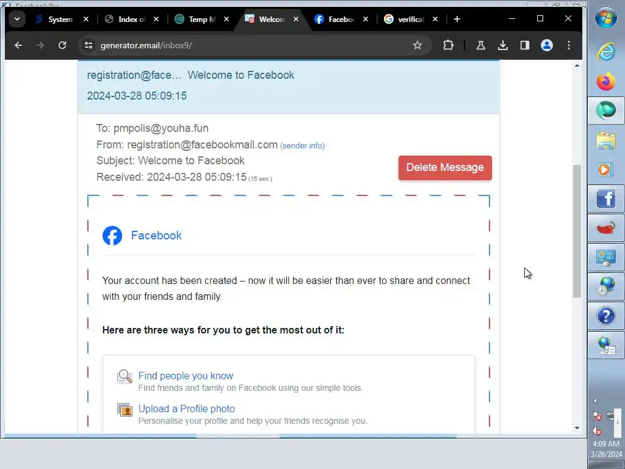The width and height of the screenshot is (625, 469).
Task: Open the Extensions puzzle icon
Action: 448,45
